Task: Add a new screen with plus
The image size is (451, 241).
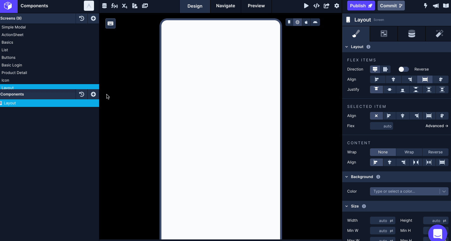Action: [x=93, y=18]
